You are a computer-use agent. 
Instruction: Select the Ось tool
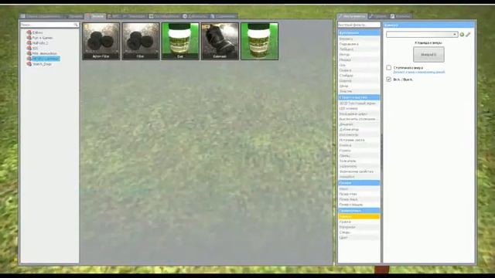pos(359,65)
